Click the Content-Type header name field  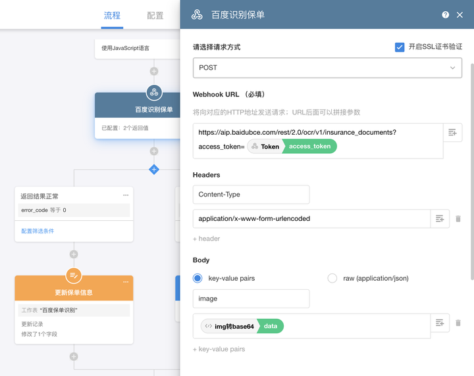251,195
